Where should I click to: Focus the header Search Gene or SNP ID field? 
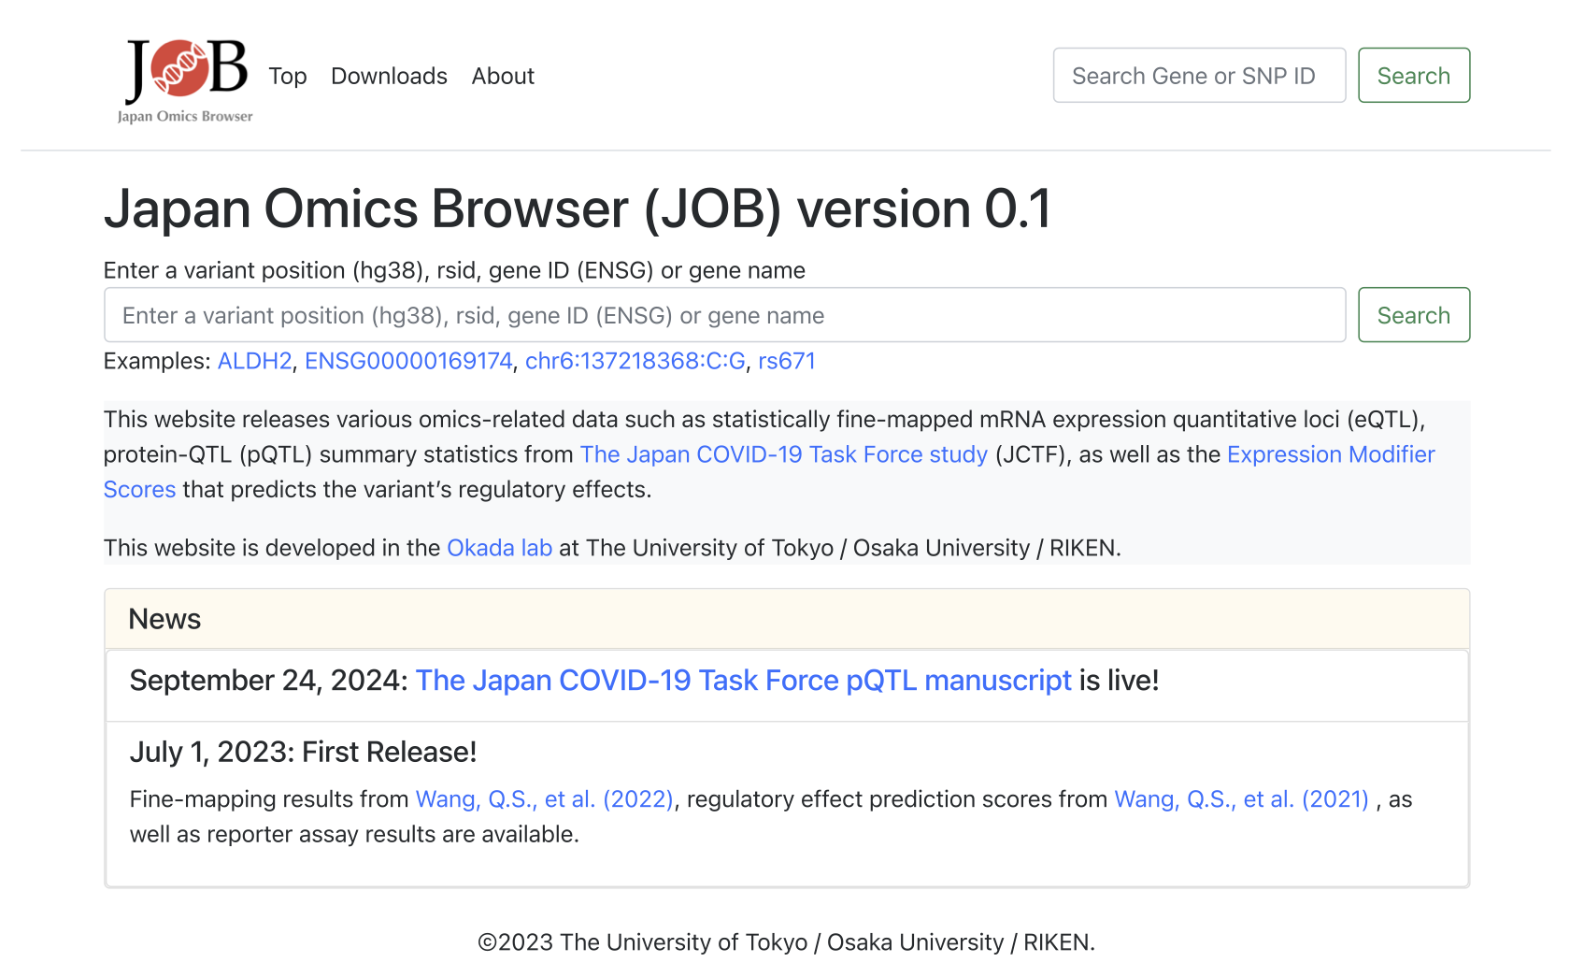[x=1199, y=75]
